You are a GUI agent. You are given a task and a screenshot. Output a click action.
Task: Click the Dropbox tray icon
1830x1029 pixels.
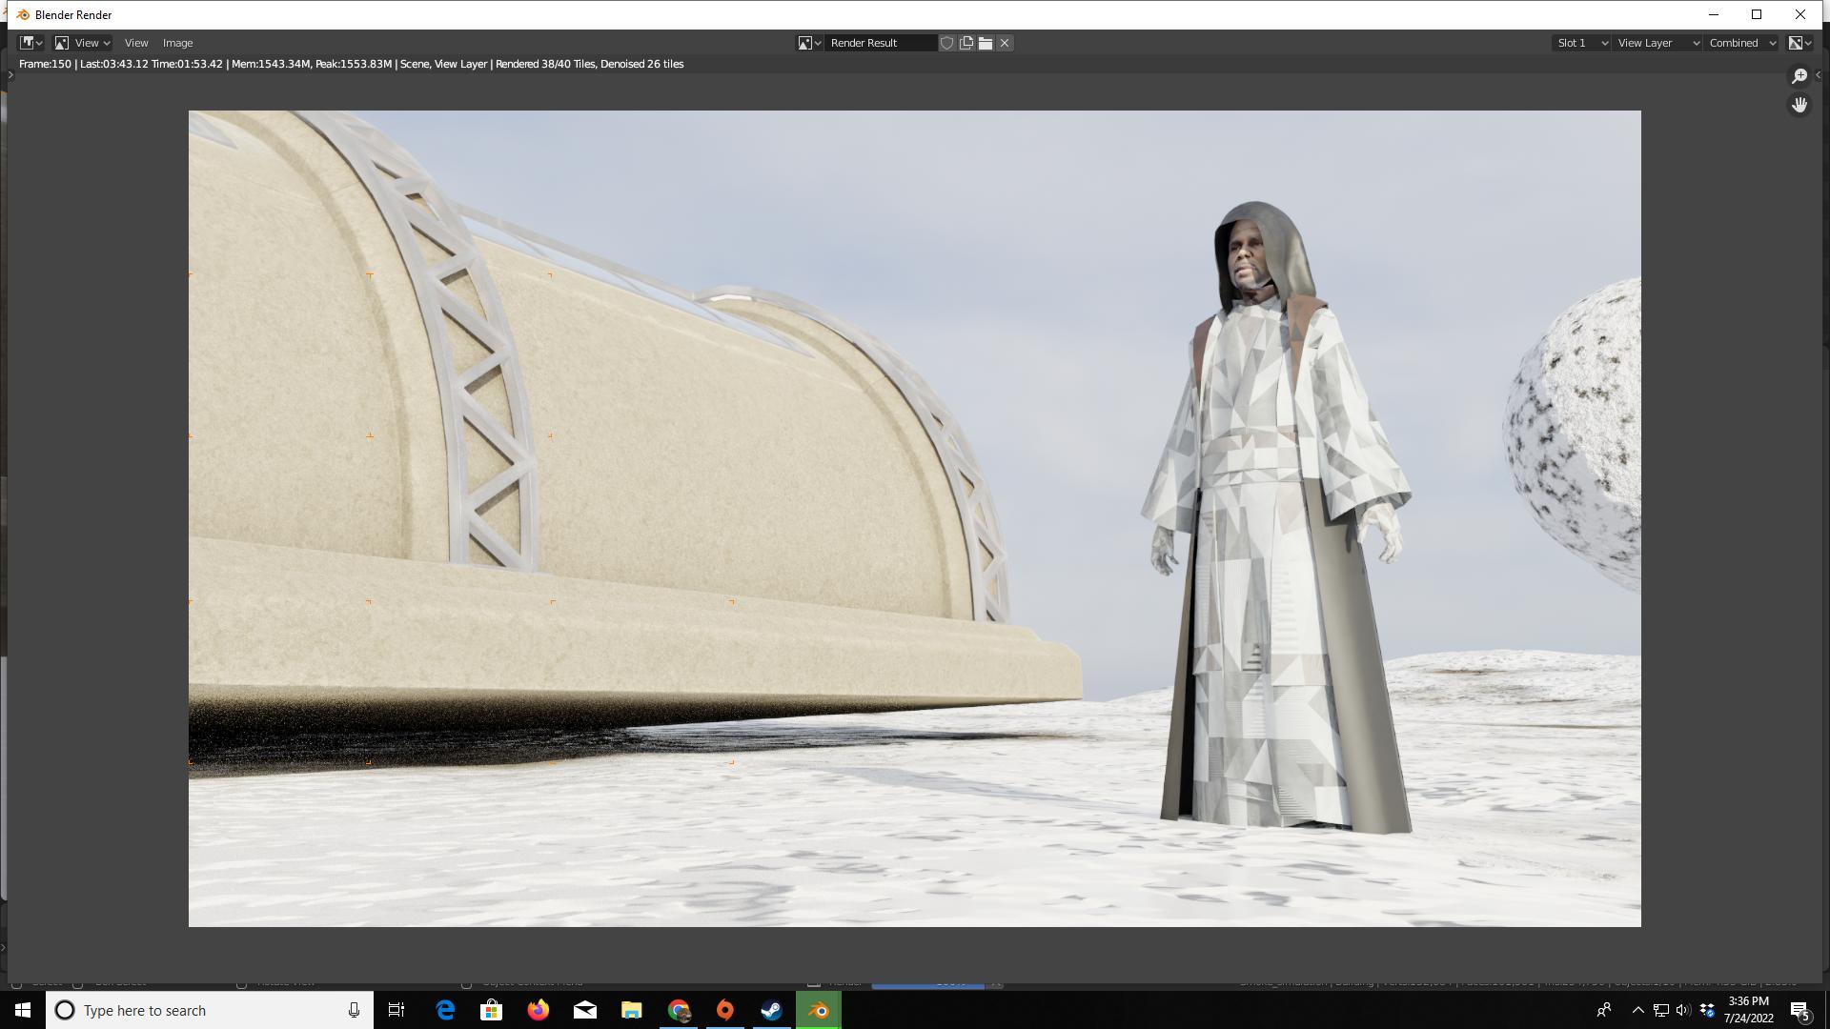1707,1010
